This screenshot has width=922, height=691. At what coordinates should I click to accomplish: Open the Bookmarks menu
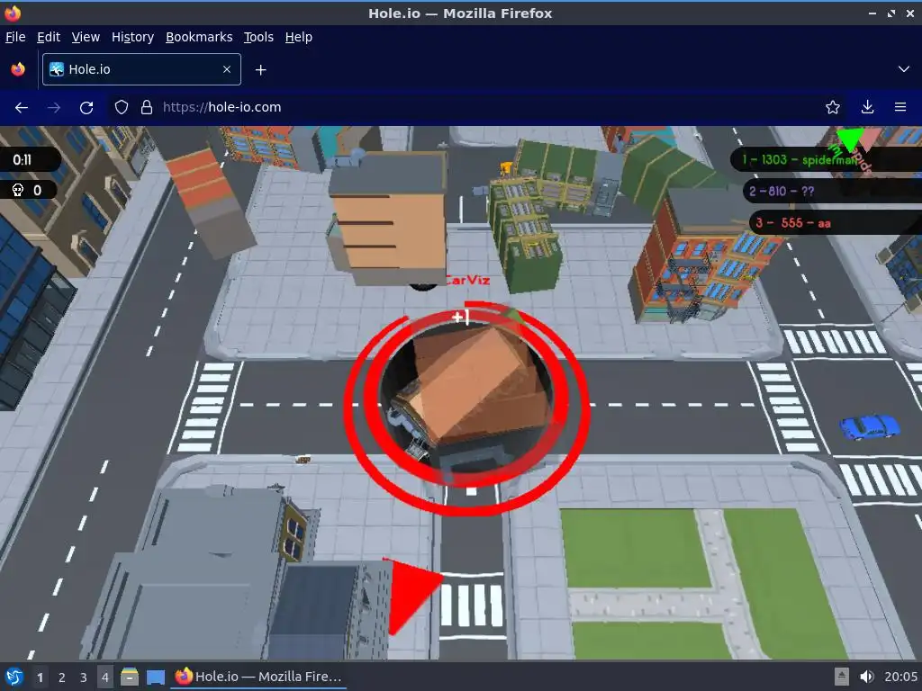click(199, 37)
